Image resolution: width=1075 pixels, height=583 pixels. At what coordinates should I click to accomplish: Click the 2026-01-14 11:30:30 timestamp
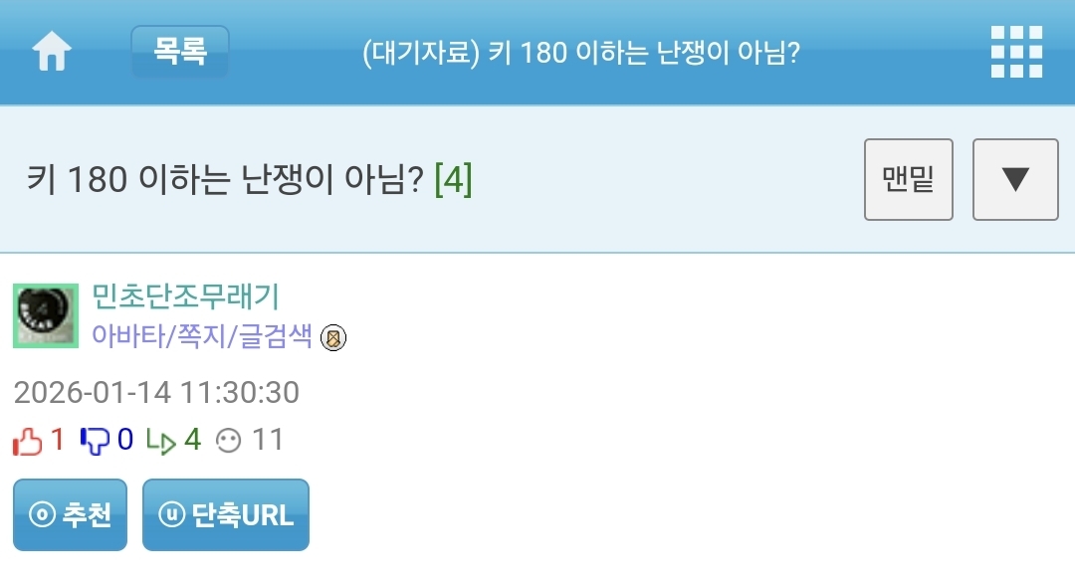pos(156,392)
